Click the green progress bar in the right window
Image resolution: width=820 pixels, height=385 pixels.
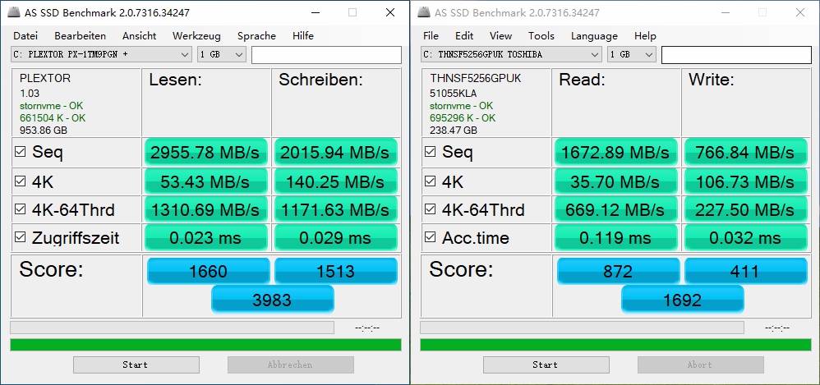(615, 345)
